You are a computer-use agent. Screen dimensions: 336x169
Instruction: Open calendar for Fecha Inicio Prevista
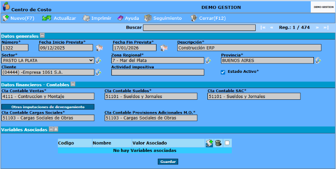99,48
